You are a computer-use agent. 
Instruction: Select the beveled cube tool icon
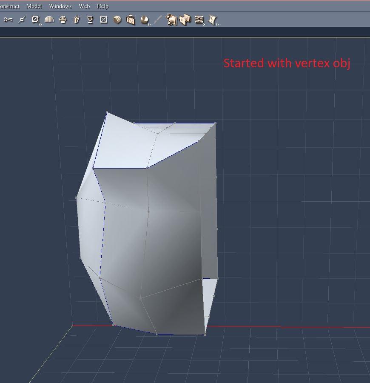117,20
